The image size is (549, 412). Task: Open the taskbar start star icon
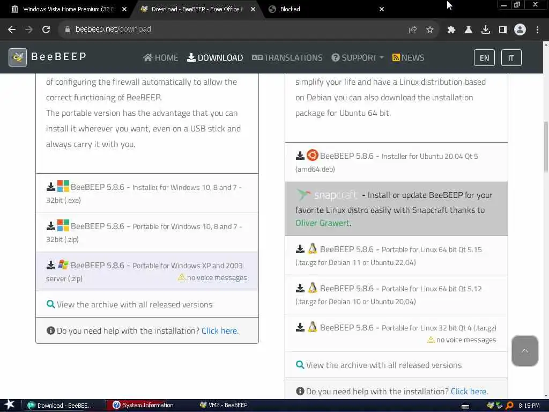tap(9, 404)
